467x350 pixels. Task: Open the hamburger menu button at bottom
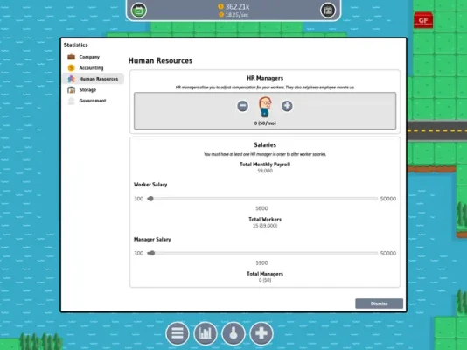178,333
